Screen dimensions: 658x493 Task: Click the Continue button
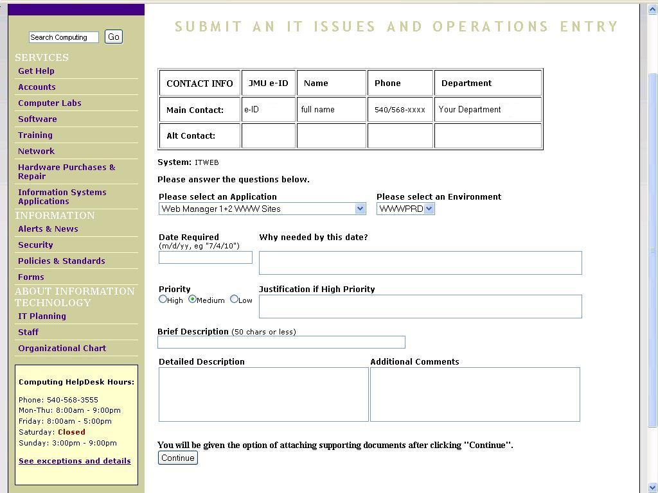coord(178,458)
